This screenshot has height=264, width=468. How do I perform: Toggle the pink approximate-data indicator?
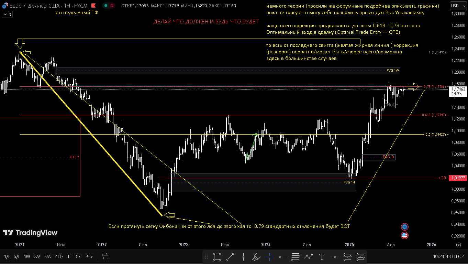(x=112, y=6)
